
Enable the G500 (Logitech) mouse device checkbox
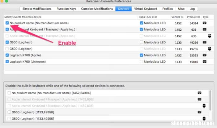point(7,49)
